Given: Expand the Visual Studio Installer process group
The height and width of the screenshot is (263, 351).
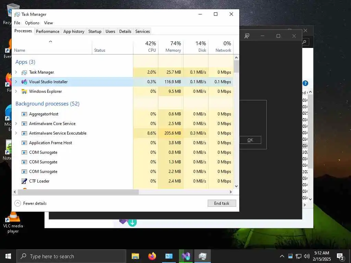Looking at the screenshot, I should [x=16, y=82].
